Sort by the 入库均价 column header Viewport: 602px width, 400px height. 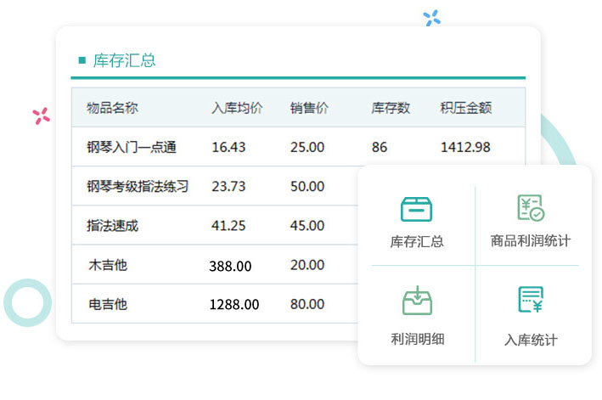coord(237,108)
